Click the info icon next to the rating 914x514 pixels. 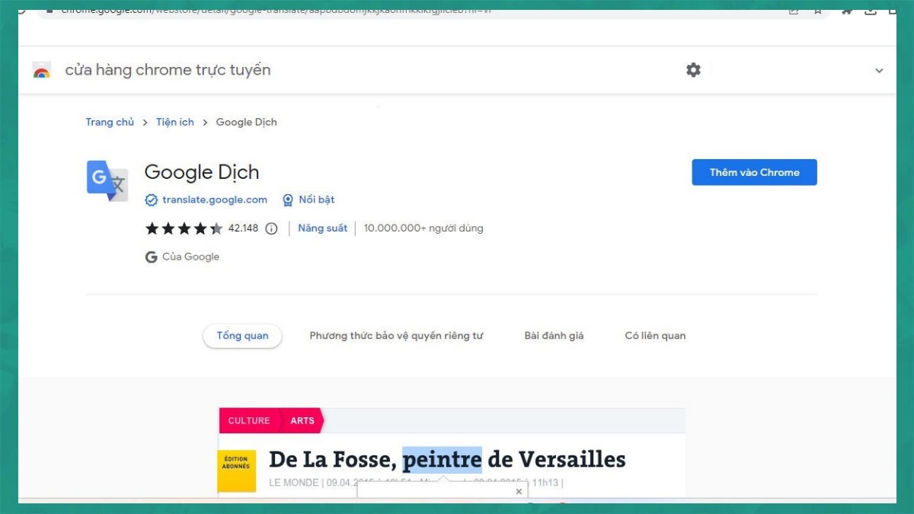273,228
